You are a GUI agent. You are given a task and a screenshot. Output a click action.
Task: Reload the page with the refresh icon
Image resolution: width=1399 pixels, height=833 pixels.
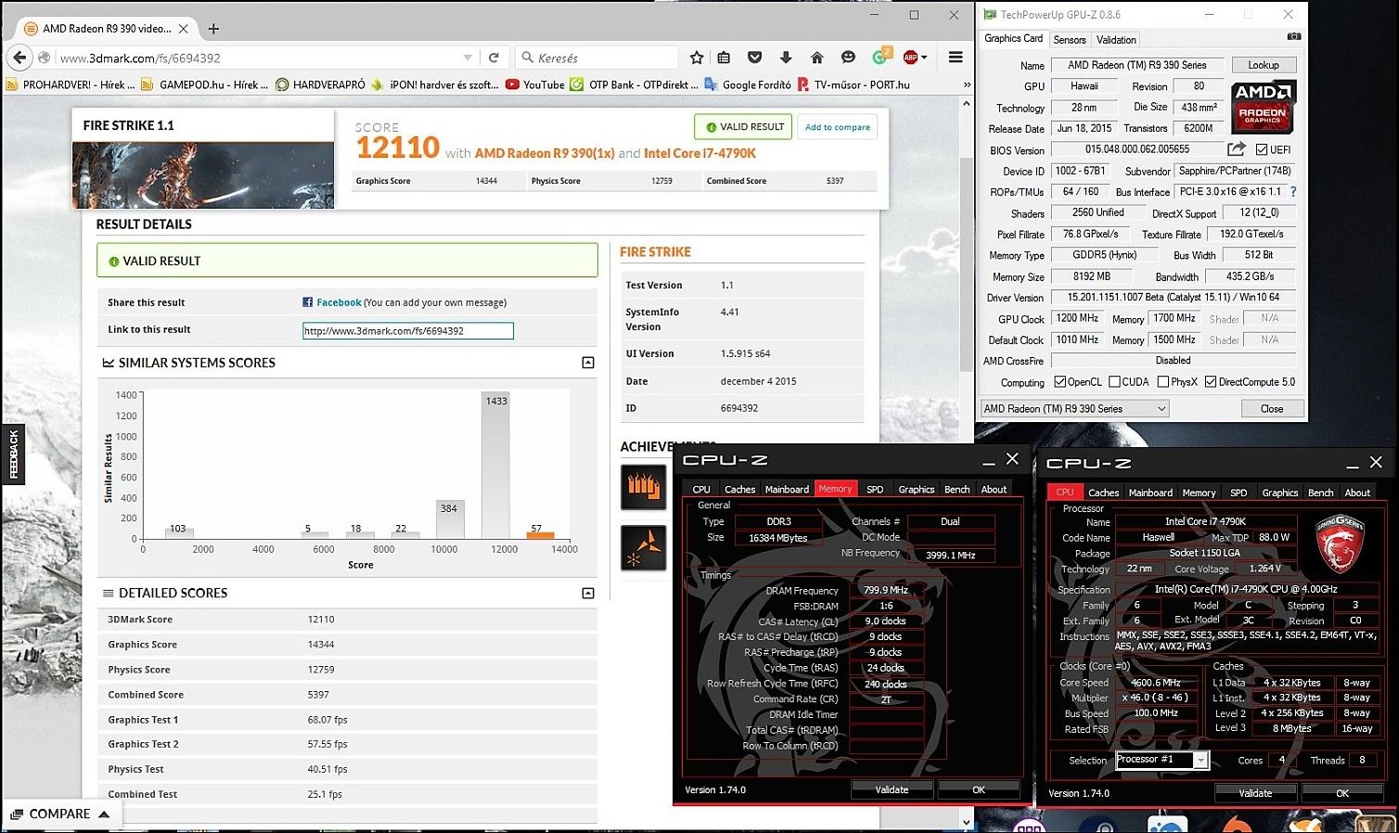click(494, 58)
